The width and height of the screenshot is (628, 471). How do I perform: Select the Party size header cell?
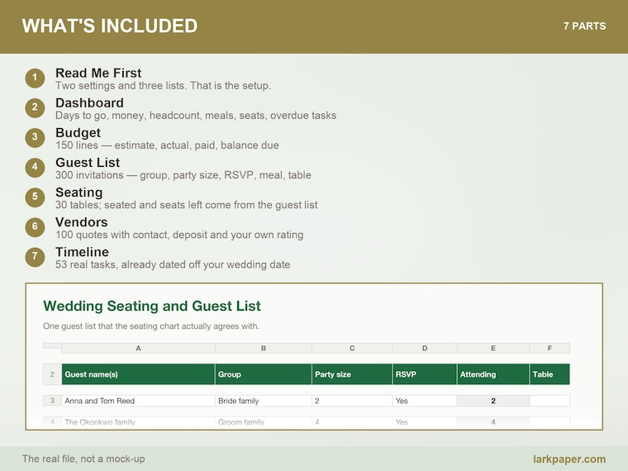click(352, 374)
